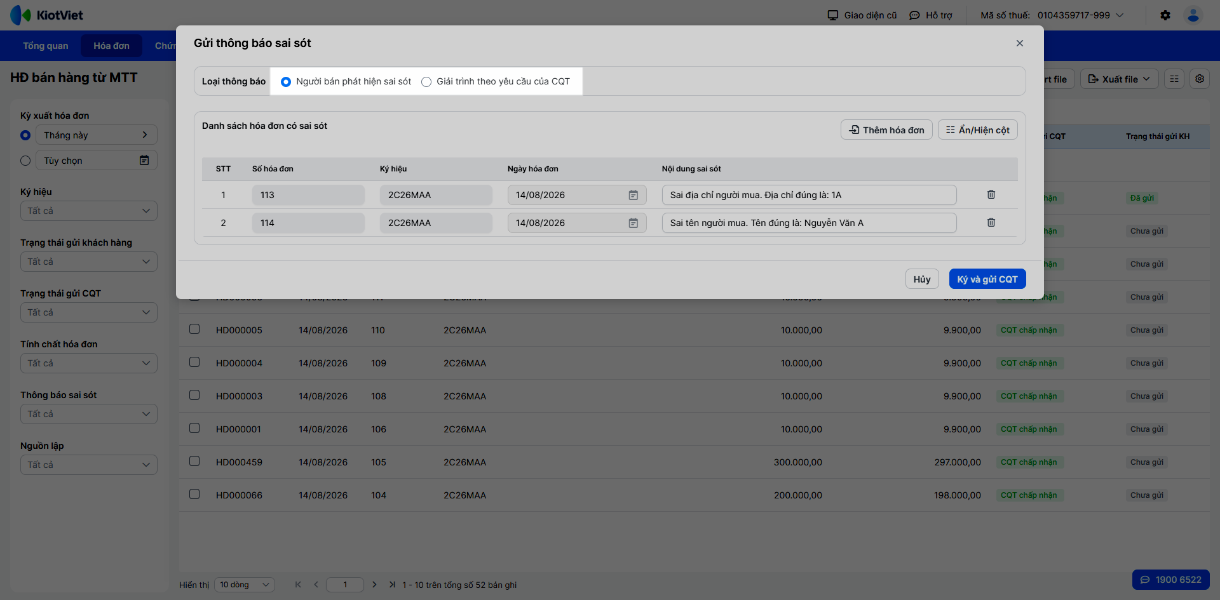Open calendar picker for invoice 113 date
Image resolution: width=1220 pixels, height=600 pixels.
pos(634,195)
